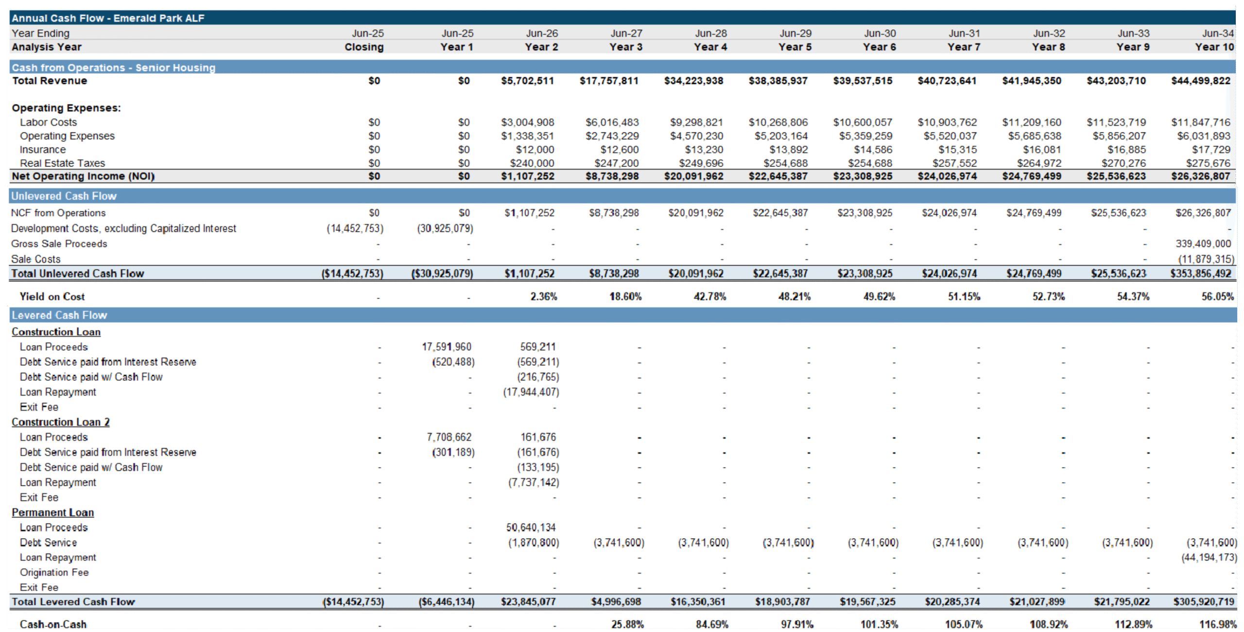
Task: Select Year 2 Total Revenue cell $5,702,511
Action: [x=527, y=81]
